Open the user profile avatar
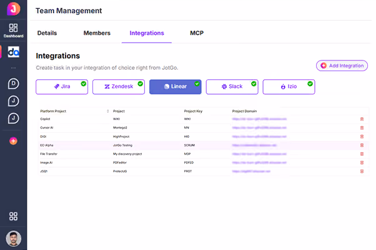The width and height of the screenshot is (376, 250). (x=14, y=239)
